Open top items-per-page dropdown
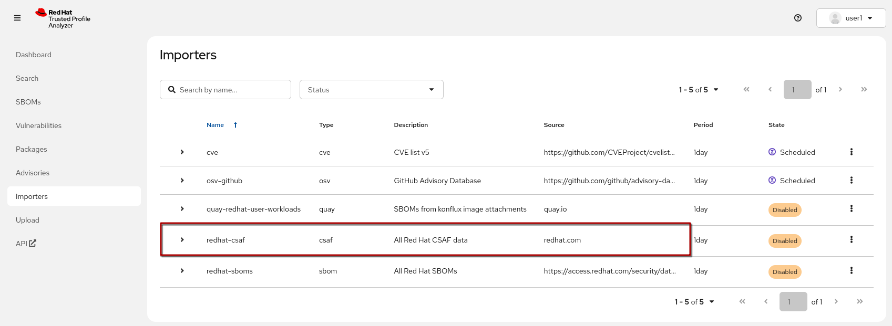892x326 pixels. (x=698, y=90)
